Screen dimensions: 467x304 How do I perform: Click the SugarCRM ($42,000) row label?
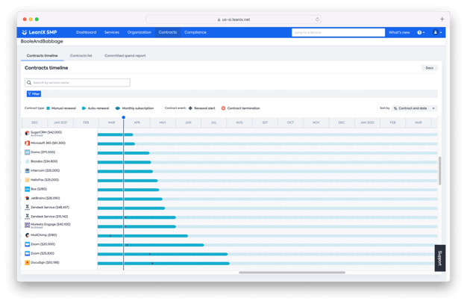pyautogui.click(x=46, y=132)
